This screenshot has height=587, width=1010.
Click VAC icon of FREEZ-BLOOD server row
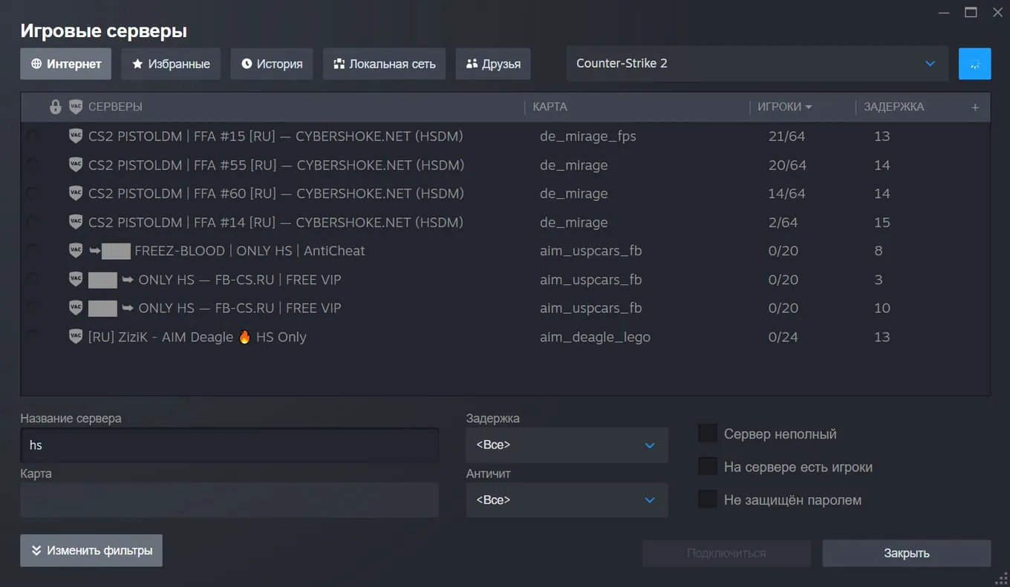[75, 251]
